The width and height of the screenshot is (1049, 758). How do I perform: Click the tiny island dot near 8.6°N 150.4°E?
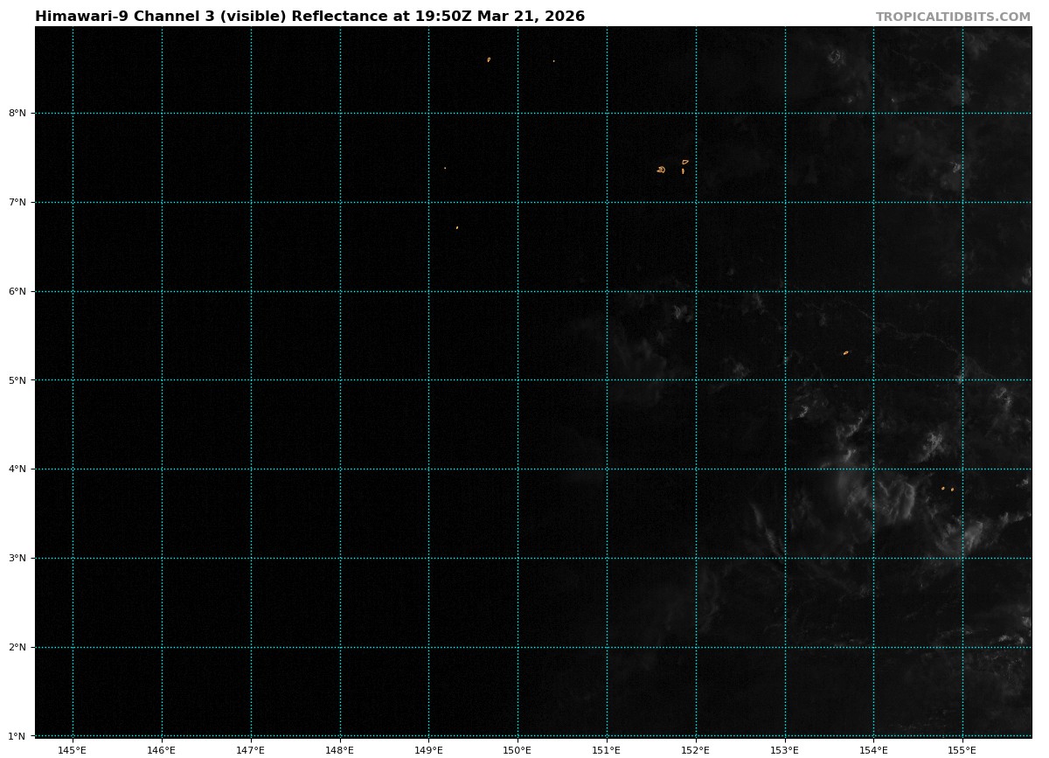coord(553,61)
